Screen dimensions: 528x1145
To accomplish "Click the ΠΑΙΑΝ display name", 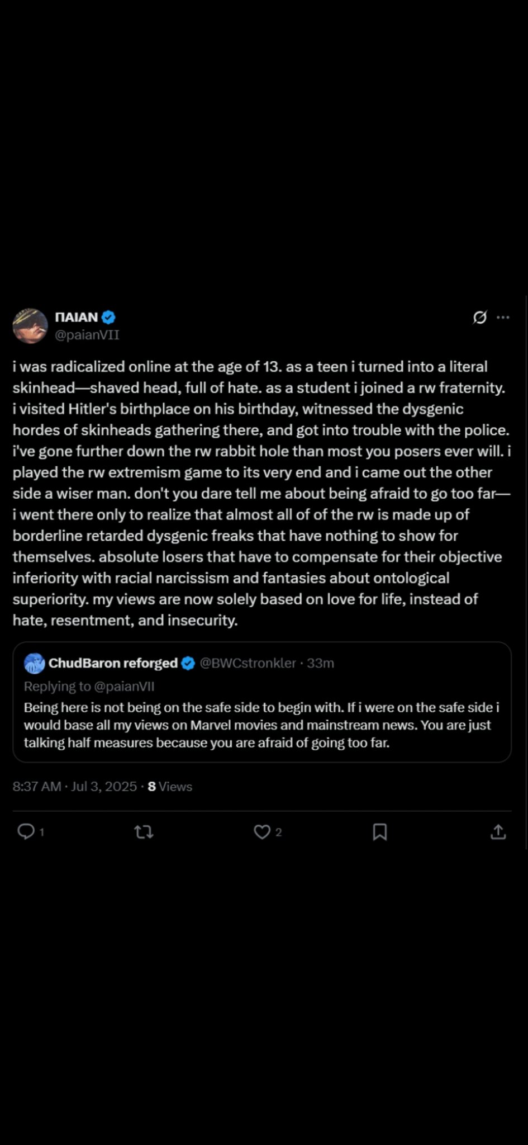I will click(77, 317).
